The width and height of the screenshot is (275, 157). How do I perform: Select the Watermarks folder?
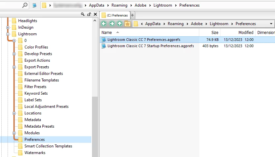pos(35,153)
